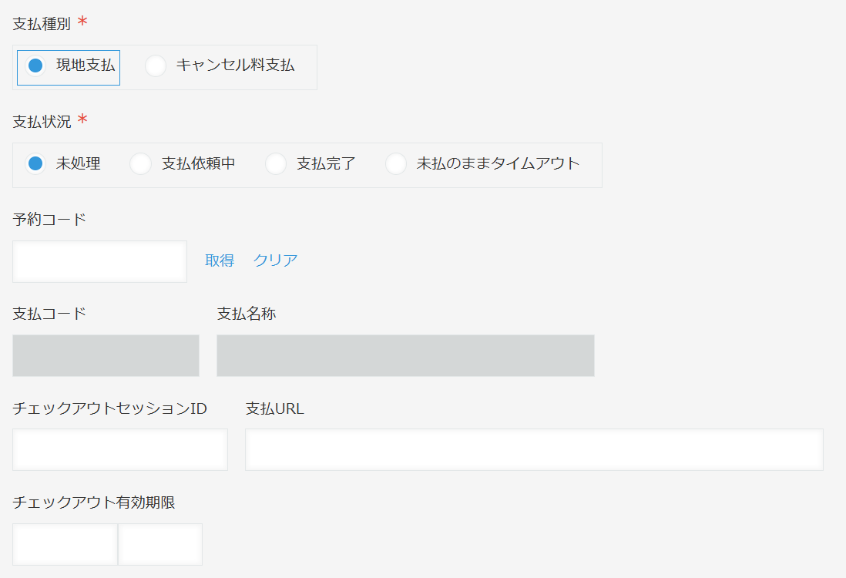Click the 取得 link
Image resolution: width=846 pixels, height=578 pixels.
(220, 260)
